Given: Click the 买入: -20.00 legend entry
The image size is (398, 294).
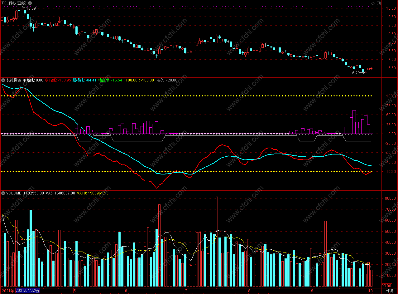Looking at the screenshot, I should (x=167, y=80).
